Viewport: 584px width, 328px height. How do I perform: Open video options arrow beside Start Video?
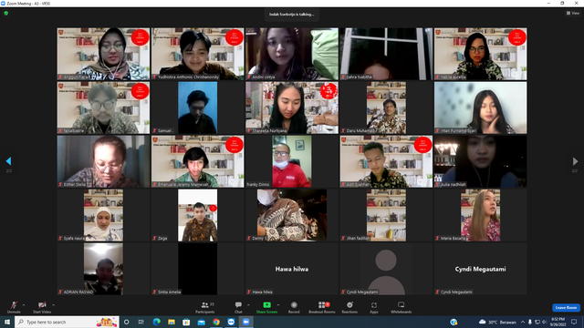[x=54, y=305]
